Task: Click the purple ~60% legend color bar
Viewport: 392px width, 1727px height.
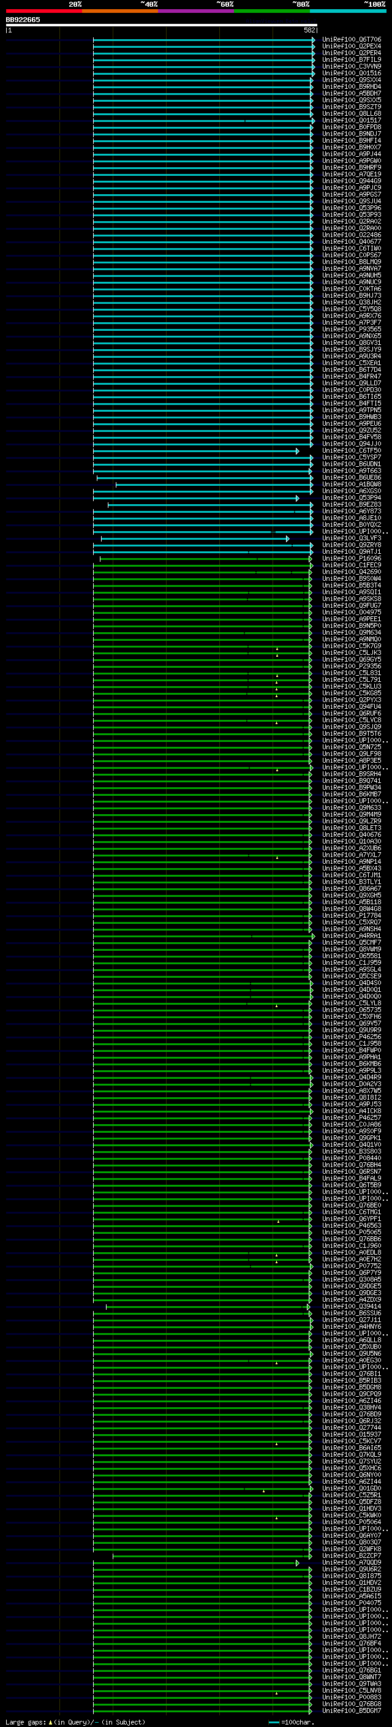Action: pos(197,11)
